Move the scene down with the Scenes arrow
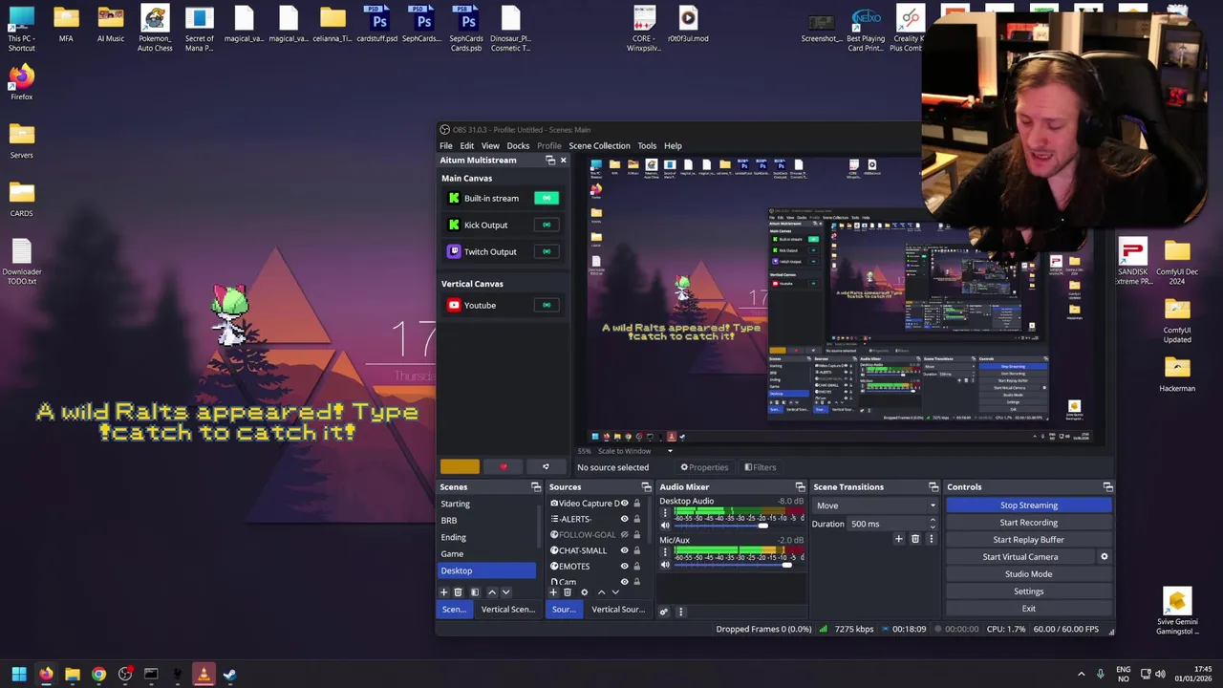Image resolution: width=1223 pixels, height=688 pixels. tap(506, 592)
